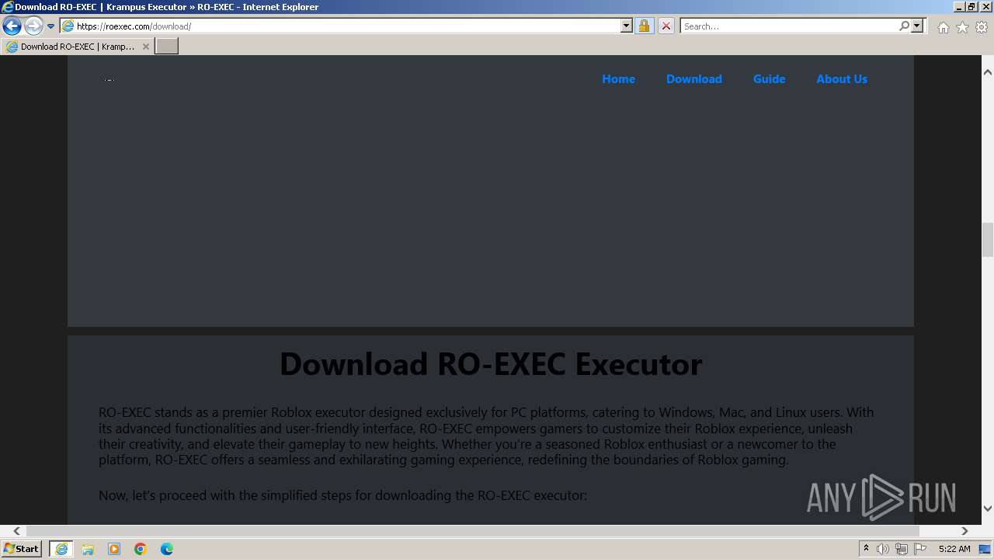Viewport: 994px width, 559px height.
Task: Open the recent pages dropdown arrow
Action: [50, 26]
